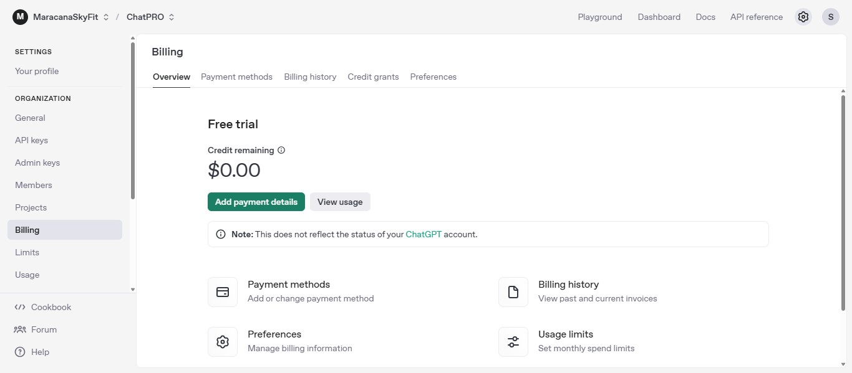This screenshot has height=373, width=852.
Task: Open the Billing history card title
Action: pyautogui.click(x=568, y=285)
